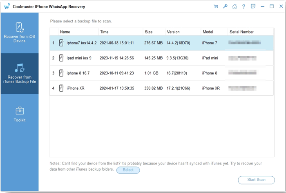Sort by the Serial Number column header
This screenshot has height=193, width=286.
pos(250,32)
